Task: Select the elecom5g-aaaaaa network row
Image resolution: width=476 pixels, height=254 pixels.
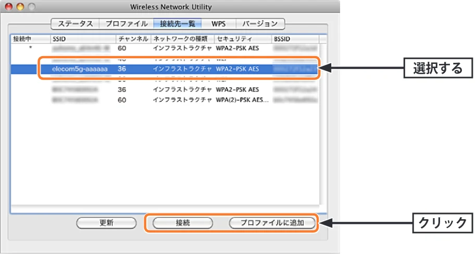Action: tap(165, 69)
